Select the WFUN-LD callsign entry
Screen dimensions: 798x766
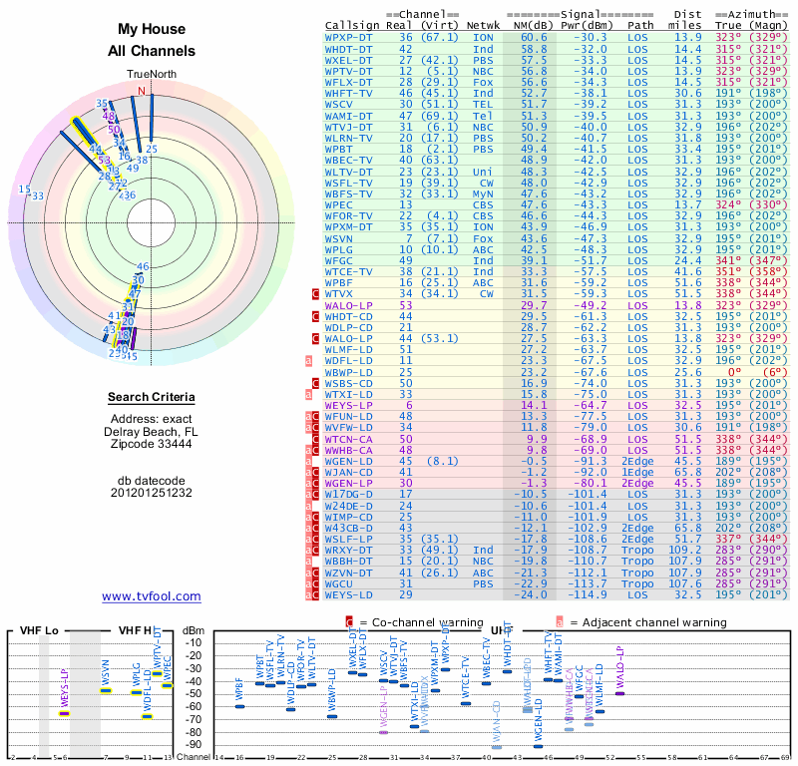pyautogui.click(x=348, y=417)
